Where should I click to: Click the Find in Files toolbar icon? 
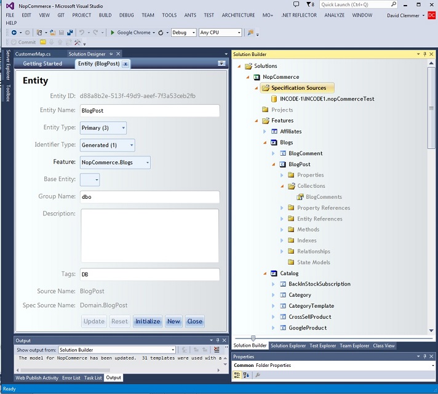click(x=250, y=33)
